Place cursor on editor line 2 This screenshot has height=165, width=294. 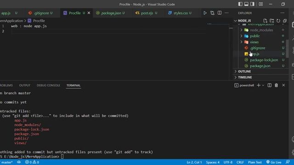108,31
